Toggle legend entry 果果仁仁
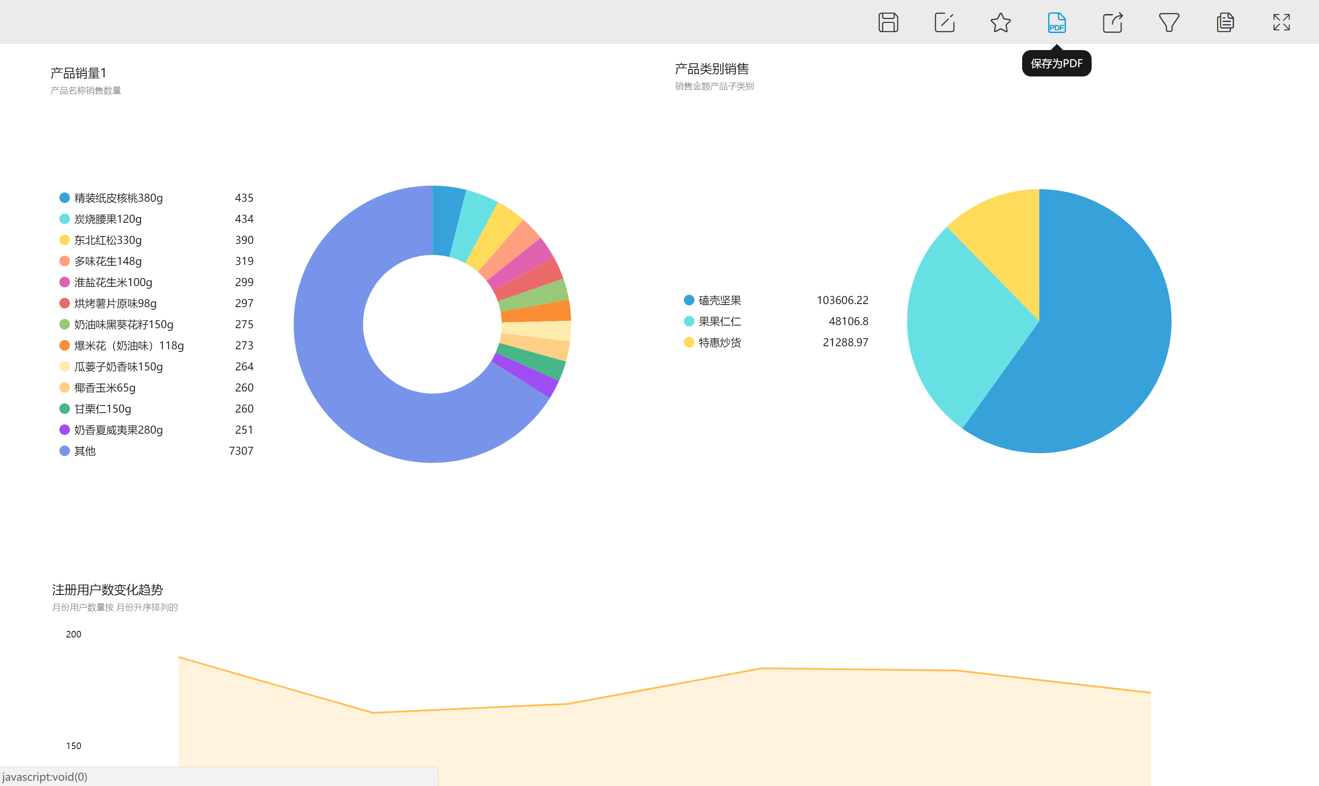1319x786 pixels. pyautogui.click(x=719, y=322)
